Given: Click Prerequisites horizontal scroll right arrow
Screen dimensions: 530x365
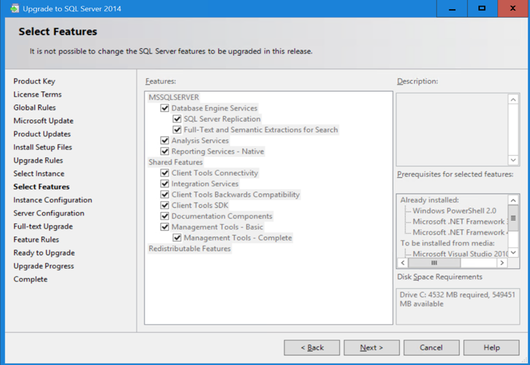Looking at the screenshot, I should point(502,263).
